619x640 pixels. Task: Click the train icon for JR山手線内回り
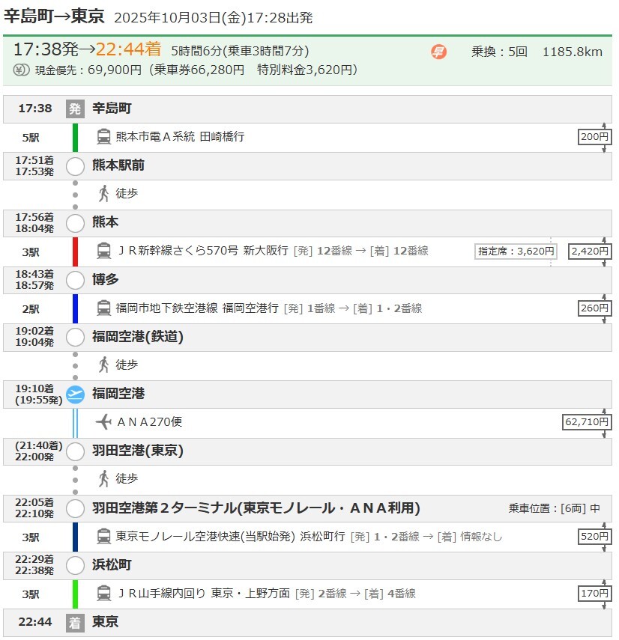(x=103, y=594)
